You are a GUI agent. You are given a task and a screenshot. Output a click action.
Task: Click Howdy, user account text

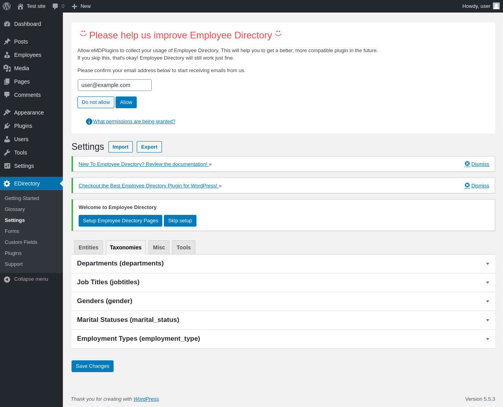[x=476, y=6]
